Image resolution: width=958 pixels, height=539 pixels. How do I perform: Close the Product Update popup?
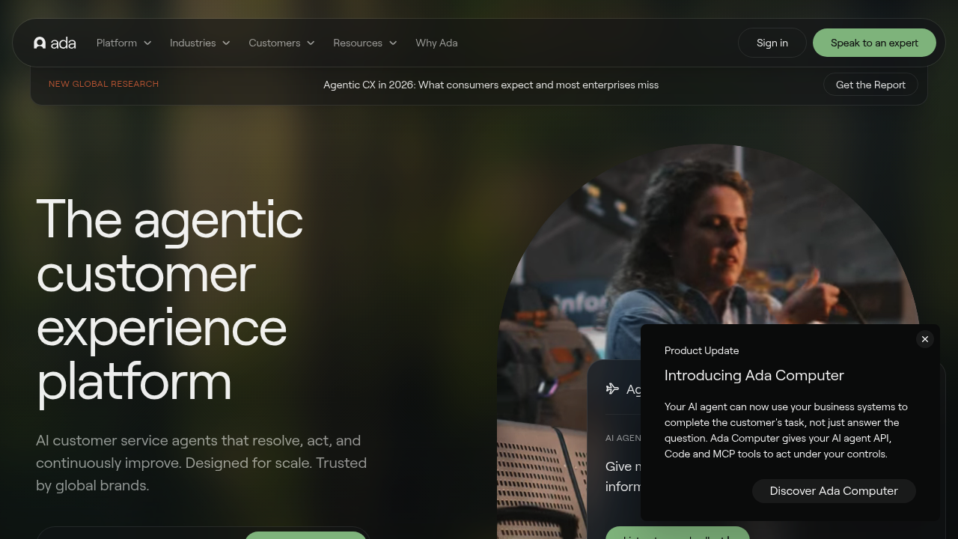coord(925,339)
